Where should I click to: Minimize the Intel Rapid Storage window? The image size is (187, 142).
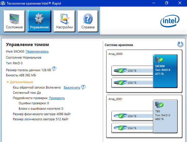click(154, 3)
